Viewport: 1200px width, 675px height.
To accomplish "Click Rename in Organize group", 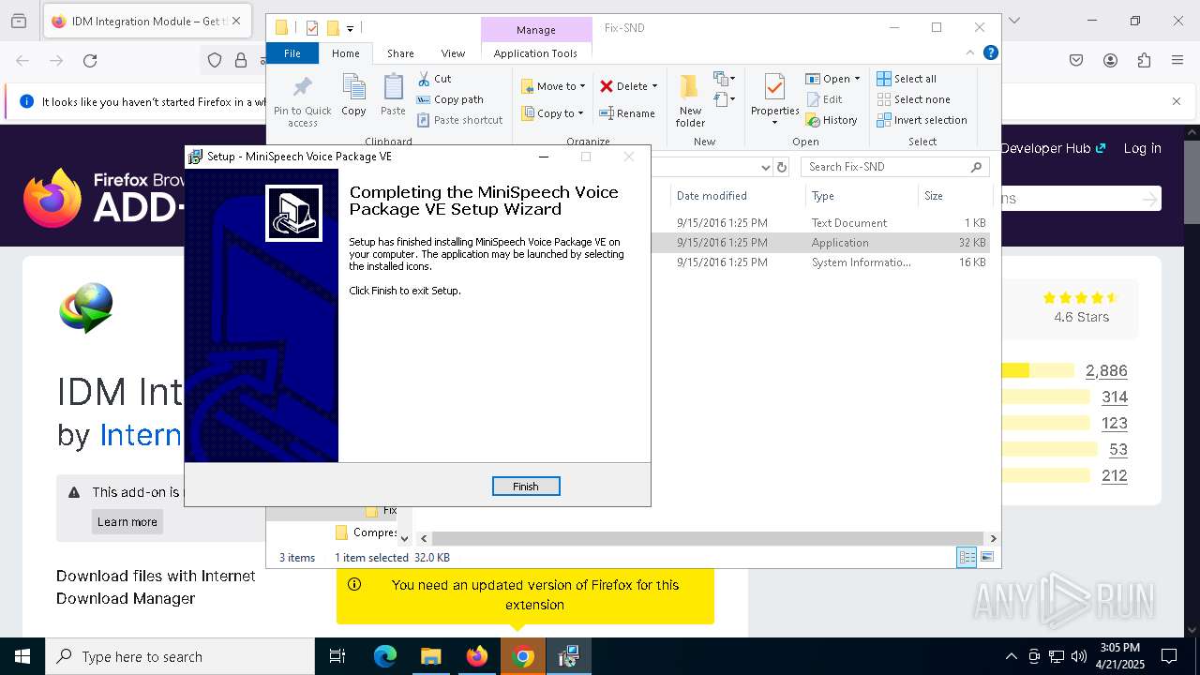I will click(627, 113).
